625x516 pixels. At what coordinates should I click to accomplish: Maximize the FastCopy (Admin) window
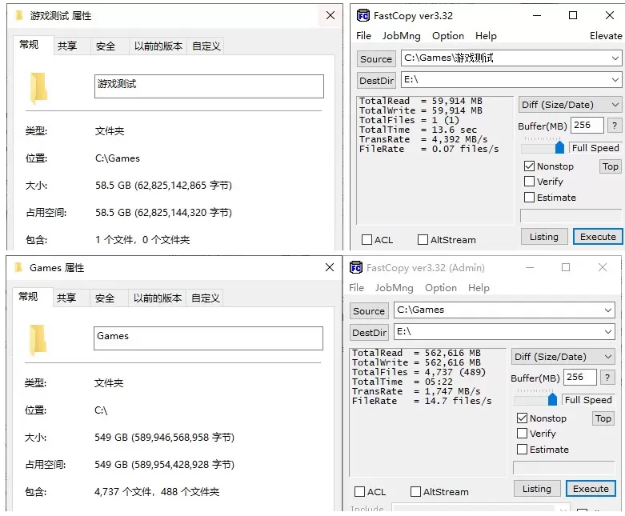click(566, 267)
